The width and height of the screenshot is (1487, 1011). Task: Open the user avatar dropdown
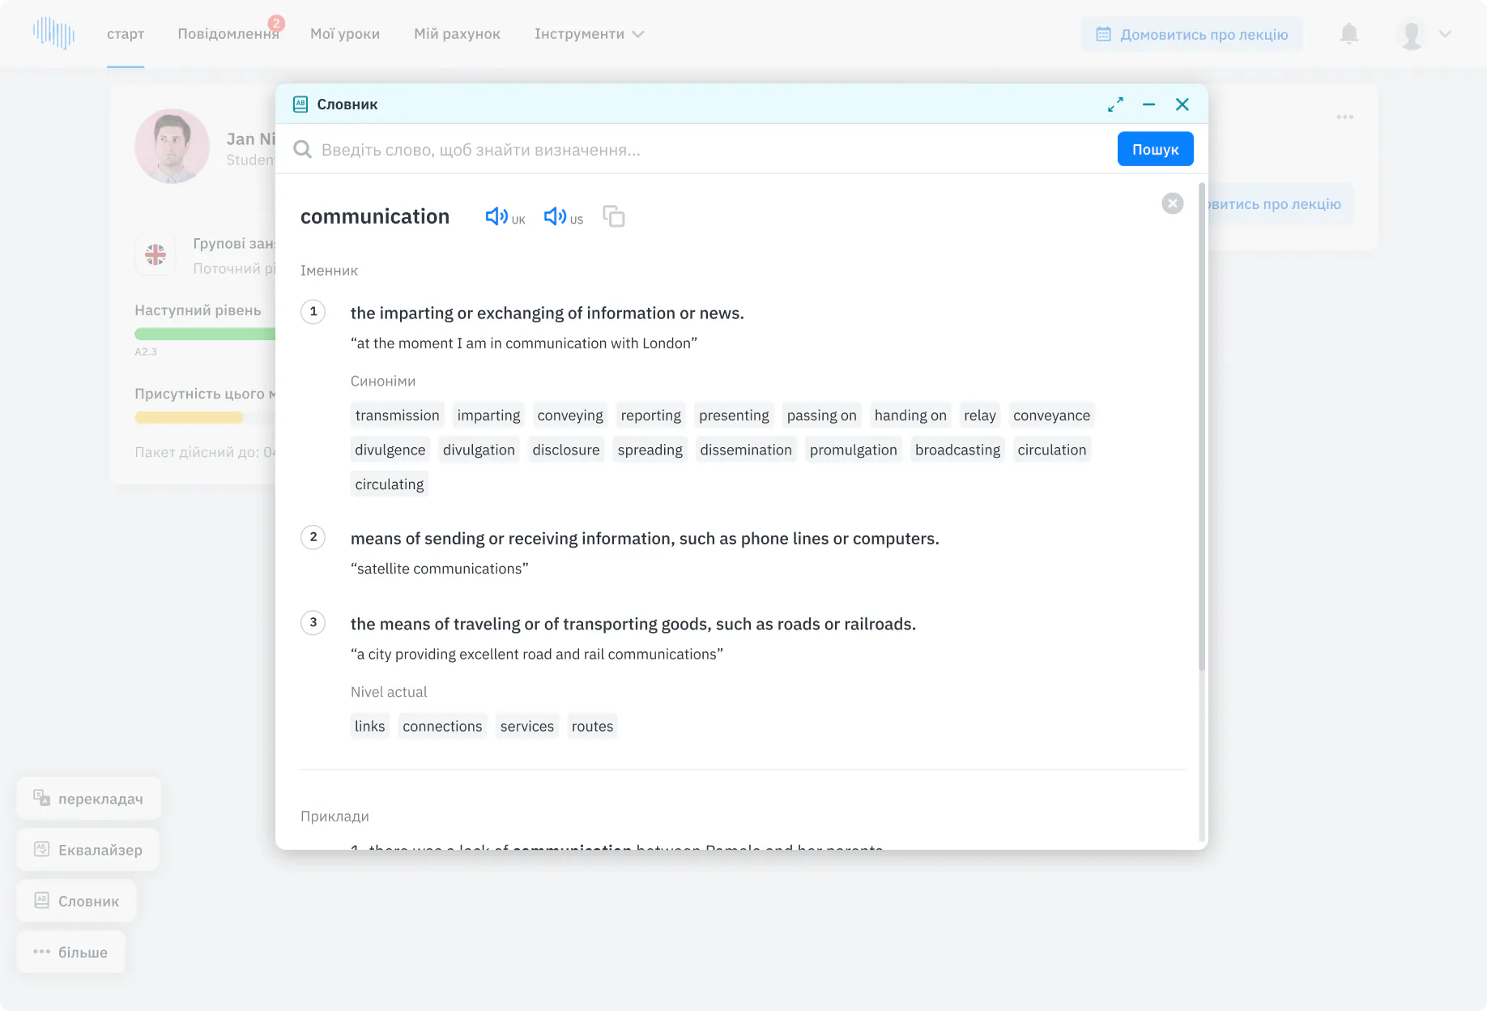[x=1425, y=34]
